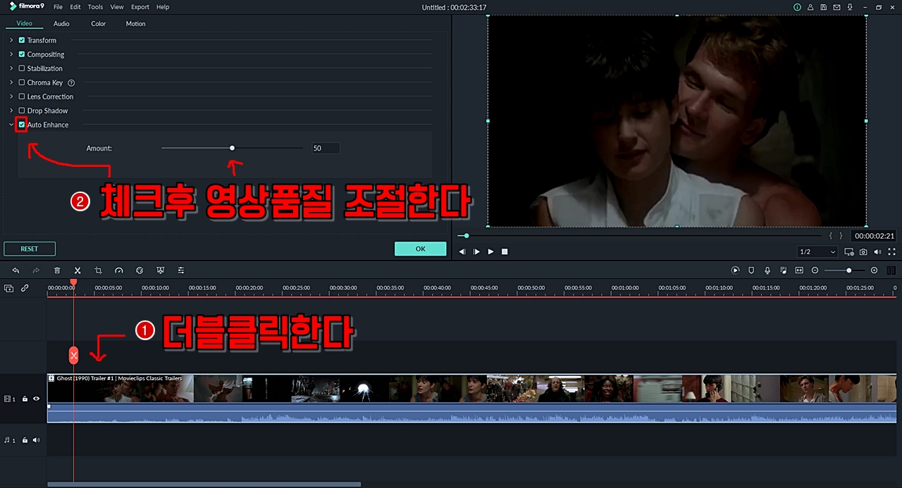This screenshot has width=902, height=488.
Task: Take a snapshot with the camera icon
Action: [863, 251]
